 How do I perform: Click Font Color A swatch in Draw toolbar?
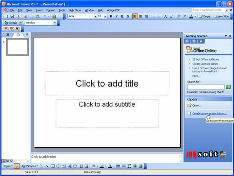pos(110,166)
